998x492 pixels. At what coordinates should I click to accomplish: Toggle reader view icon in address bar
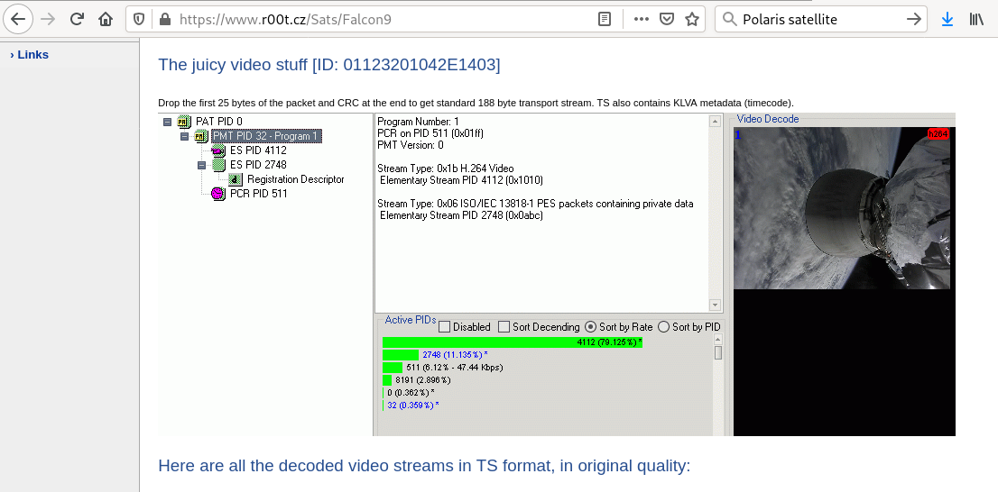pyautogui.click(x=605, y=19)
